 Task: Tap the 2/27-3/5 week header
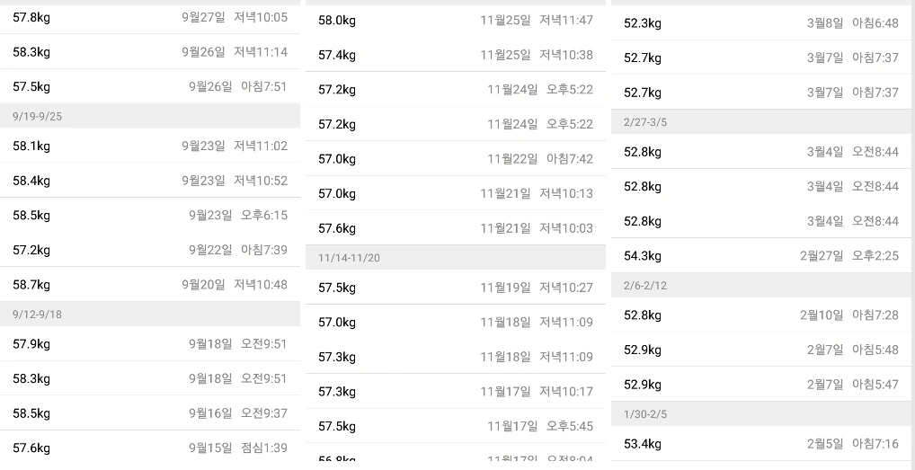[761, 122]
